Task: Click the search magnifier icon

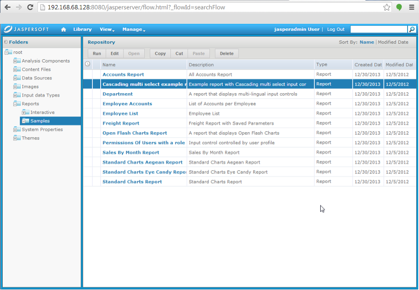Action: 412,29
